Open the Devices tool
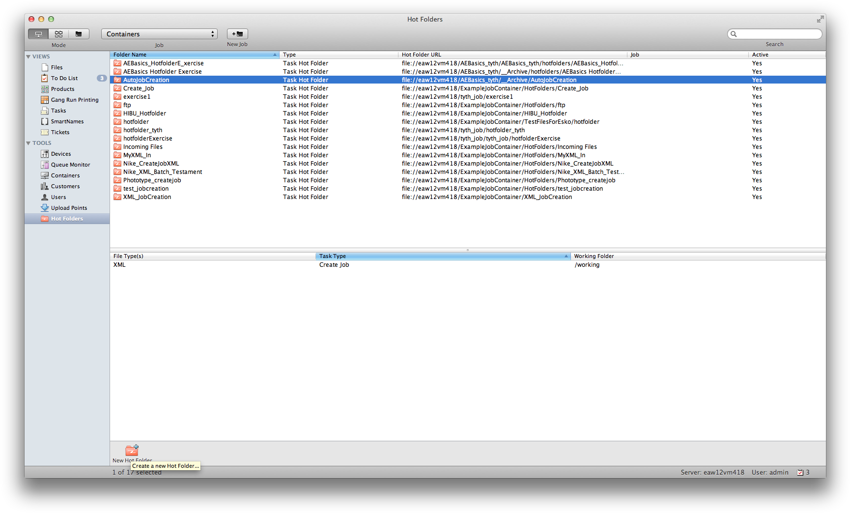Viewport: 850px width, 513px height. point(61,154)
